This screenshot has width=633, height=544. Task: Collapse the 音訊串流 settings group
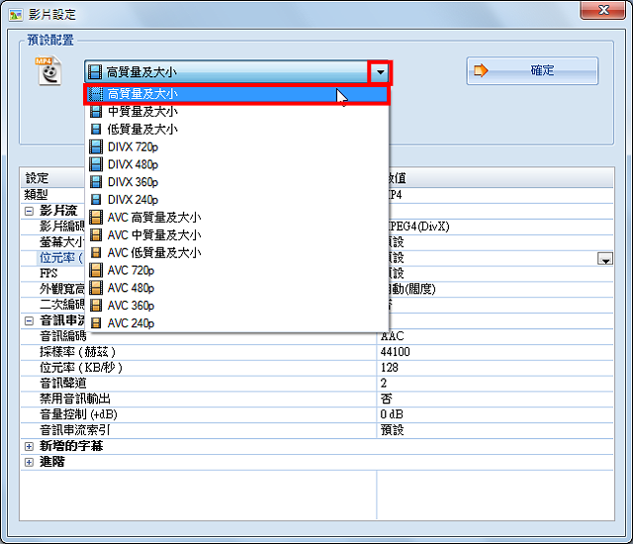click(x=29, y=320)
